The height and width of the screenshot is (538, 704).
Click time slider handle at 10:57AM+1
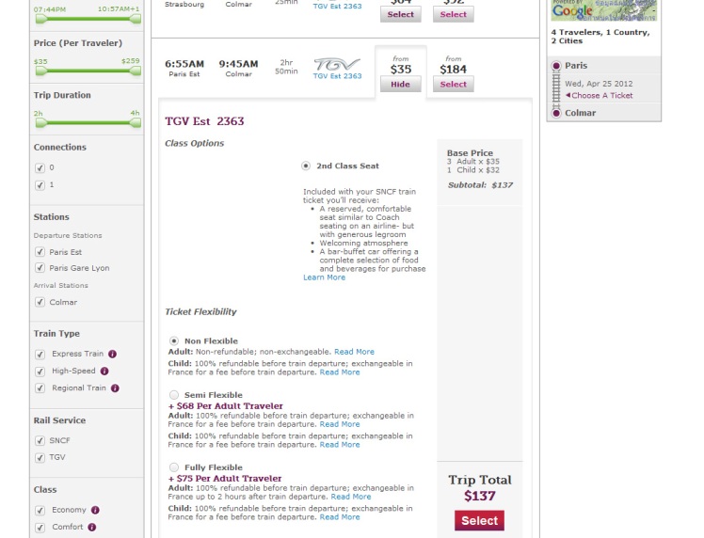coord(136,19)
